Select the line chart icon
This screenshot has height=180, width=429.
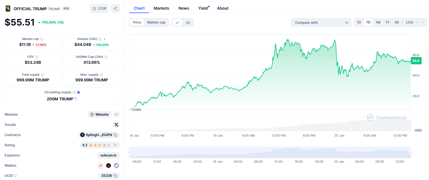tap(177, 23)
